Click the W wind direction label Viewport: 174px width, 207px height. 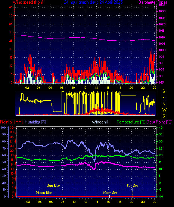click(164, 110)
